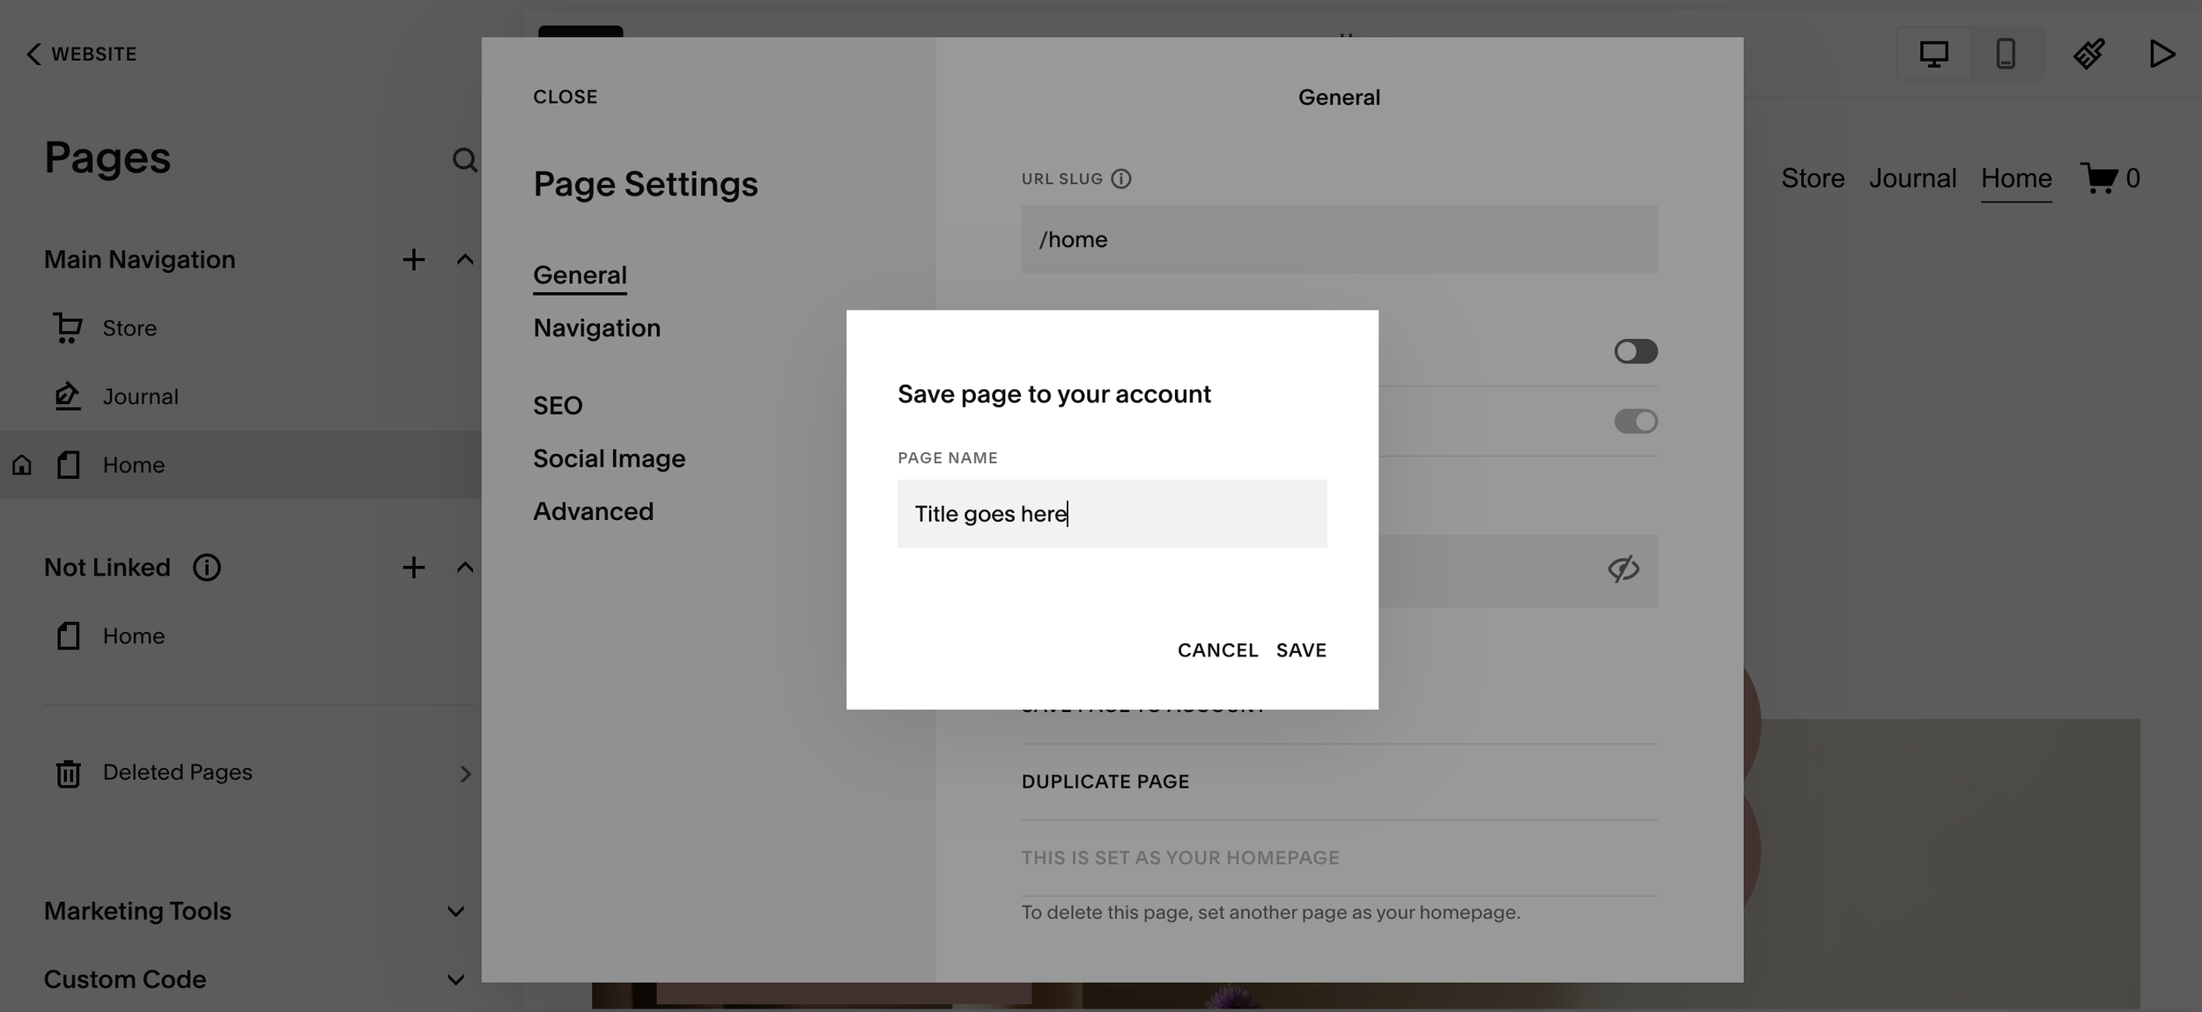Open the Social Image settings tab

pos(609,458)
